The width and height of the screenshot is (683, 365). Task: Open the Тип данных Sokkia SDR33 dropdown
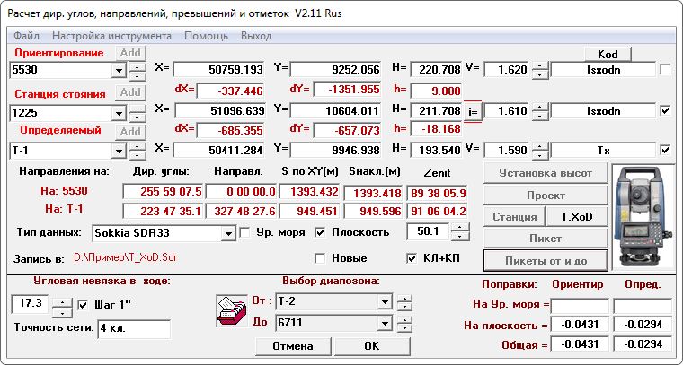pyautogui.click(x=229, y=233)
